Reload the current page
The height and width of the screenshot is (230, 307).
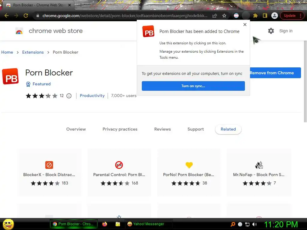(x=26, y=16)
